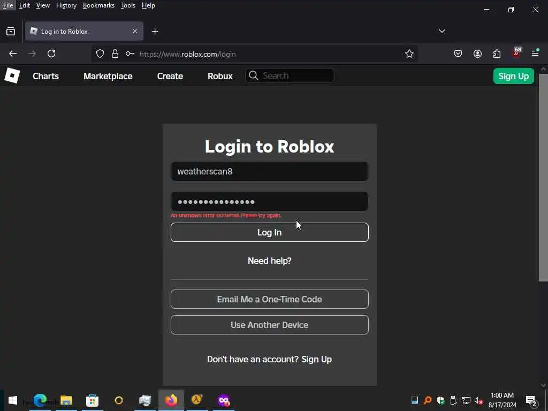Click the saved password key icon
Image resolution: width=548 pixels, height=411 pixels.
[130, 54]
